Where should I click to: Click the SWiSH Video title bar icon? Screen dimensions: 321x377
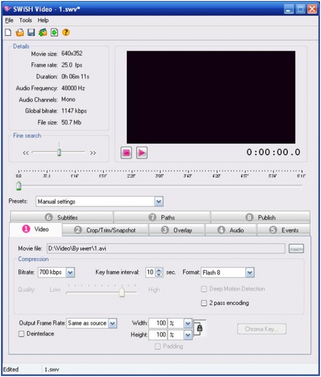click(7, 9)
